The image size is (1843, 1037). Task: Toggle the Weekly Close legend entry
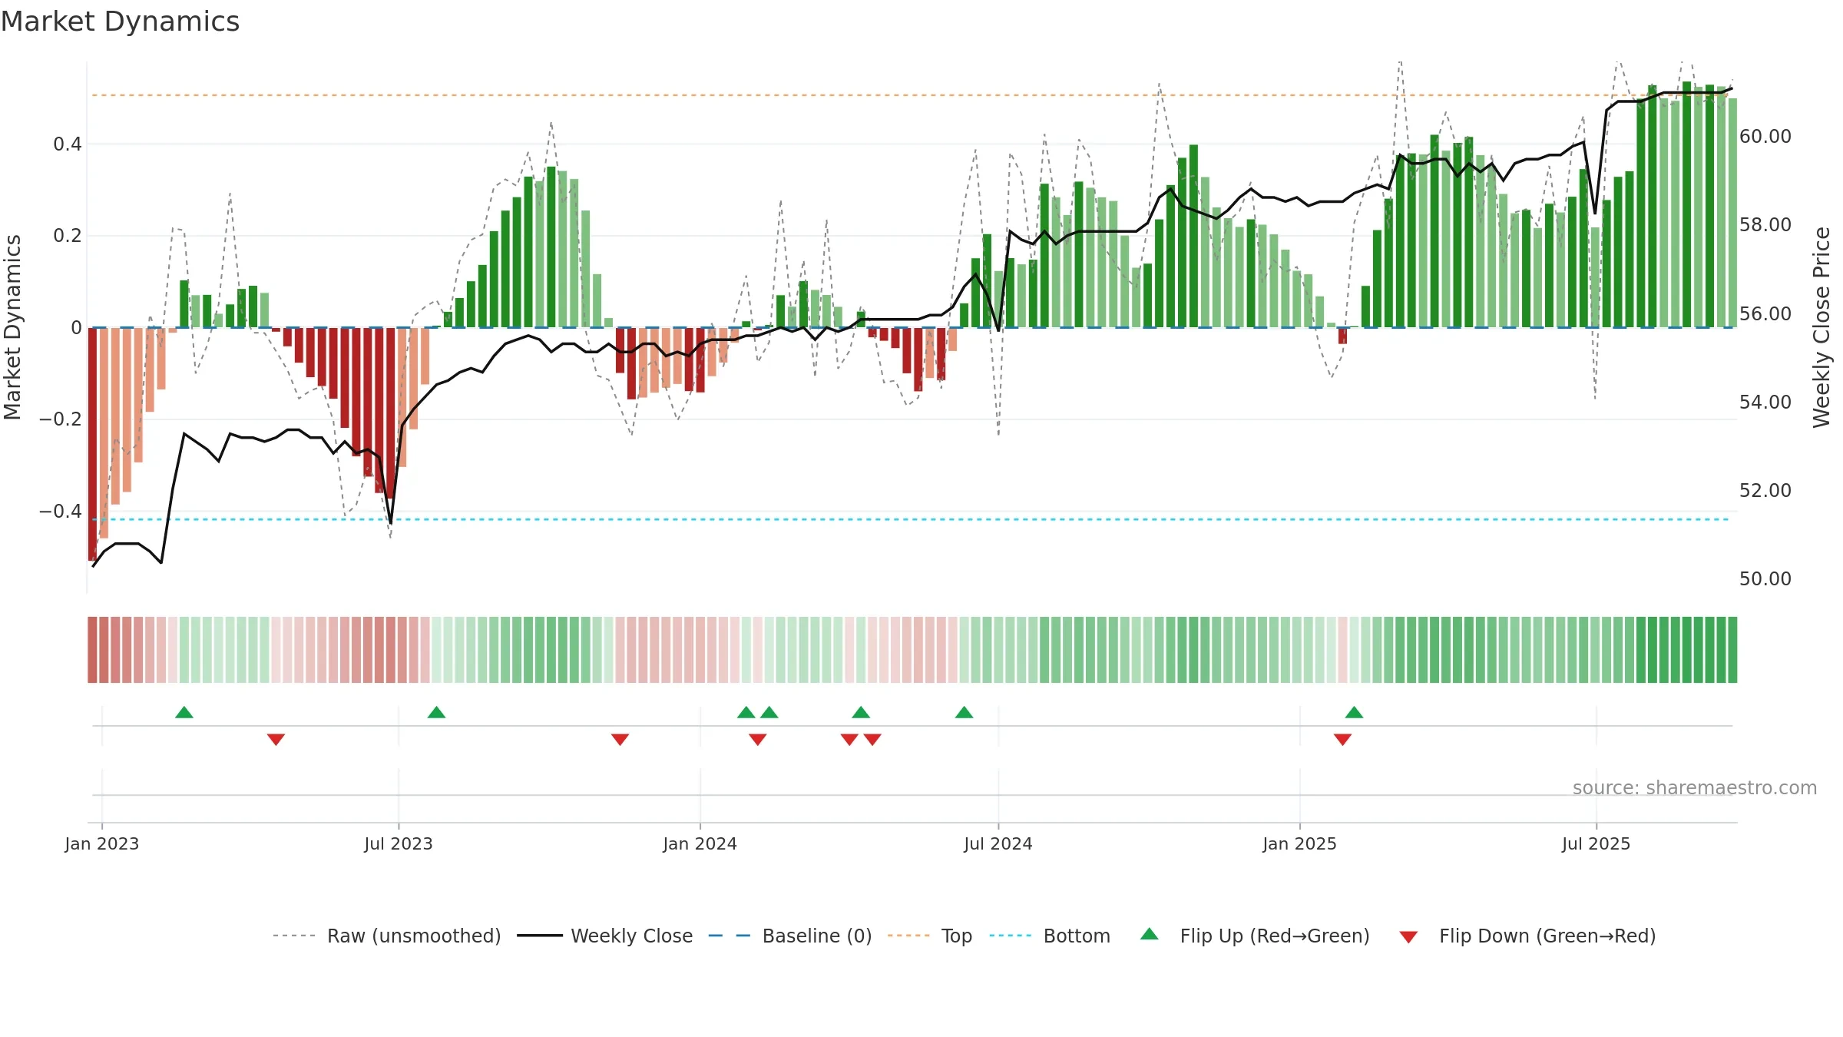click(x=605, y=936)
